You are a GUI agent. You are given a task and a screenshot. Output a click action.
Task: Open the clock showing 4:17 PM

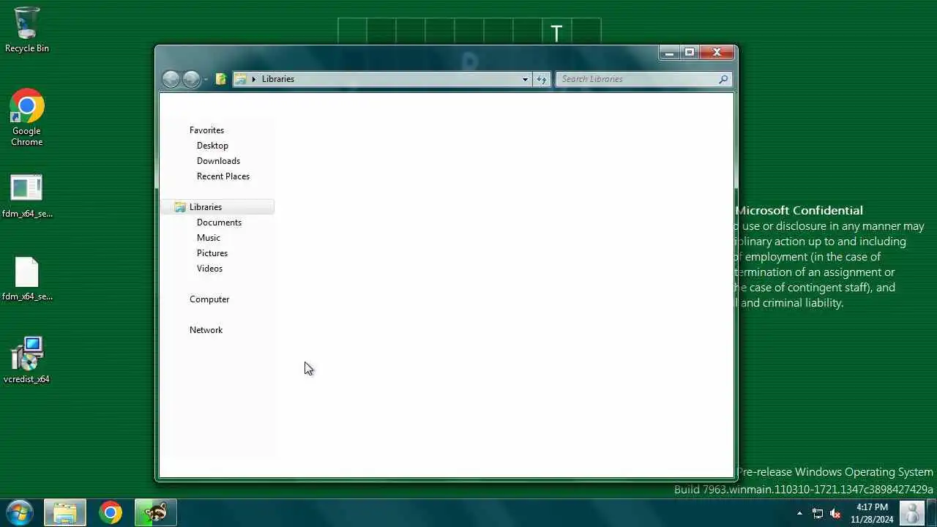point(872,513)
